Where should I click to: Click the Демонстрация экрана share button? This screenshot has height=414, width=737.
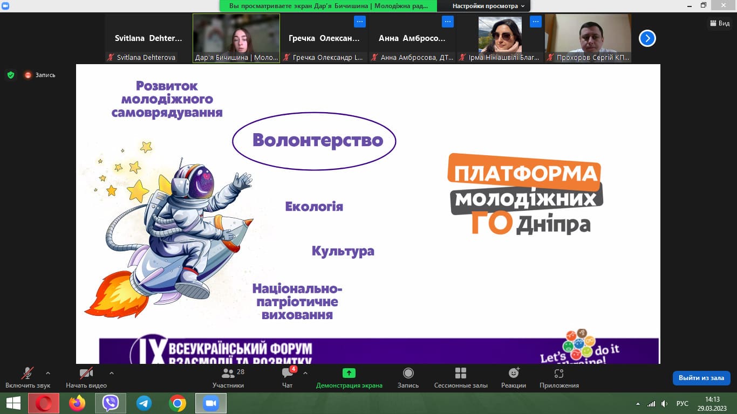pyautogui.click(x=349, y=378)
